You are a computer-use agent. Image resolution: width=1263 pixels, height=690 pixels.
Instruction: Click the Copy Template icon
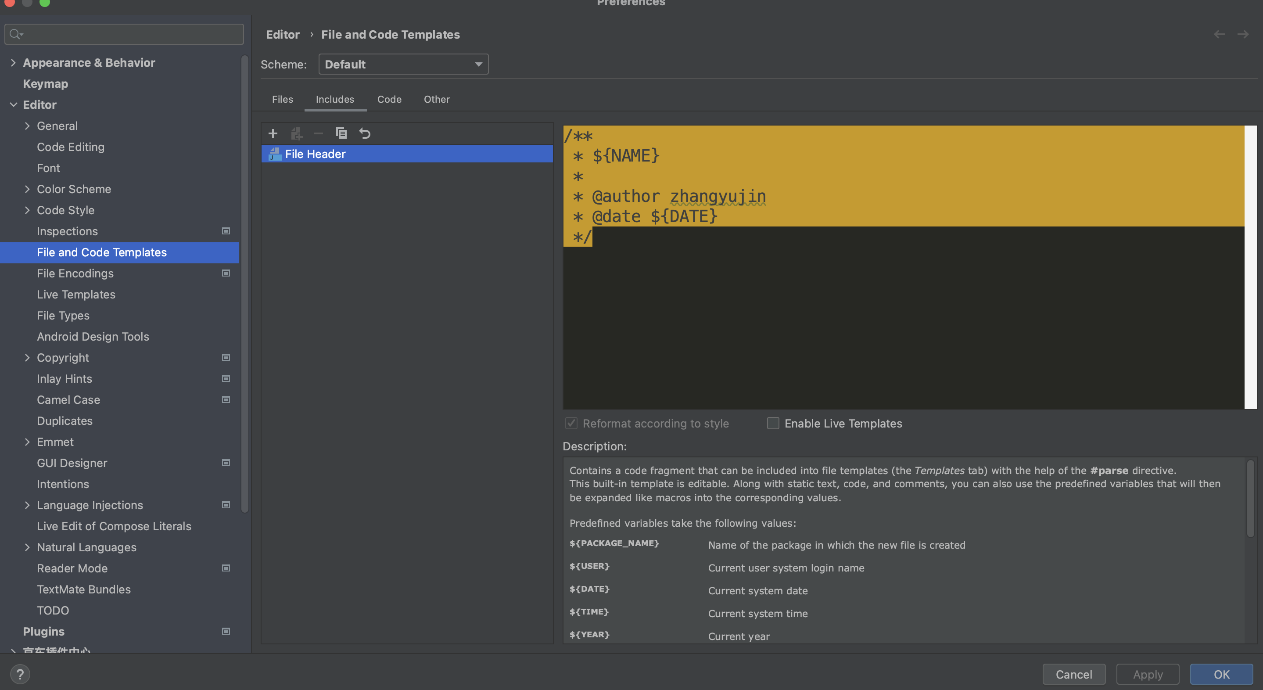(x=341, y=133)
